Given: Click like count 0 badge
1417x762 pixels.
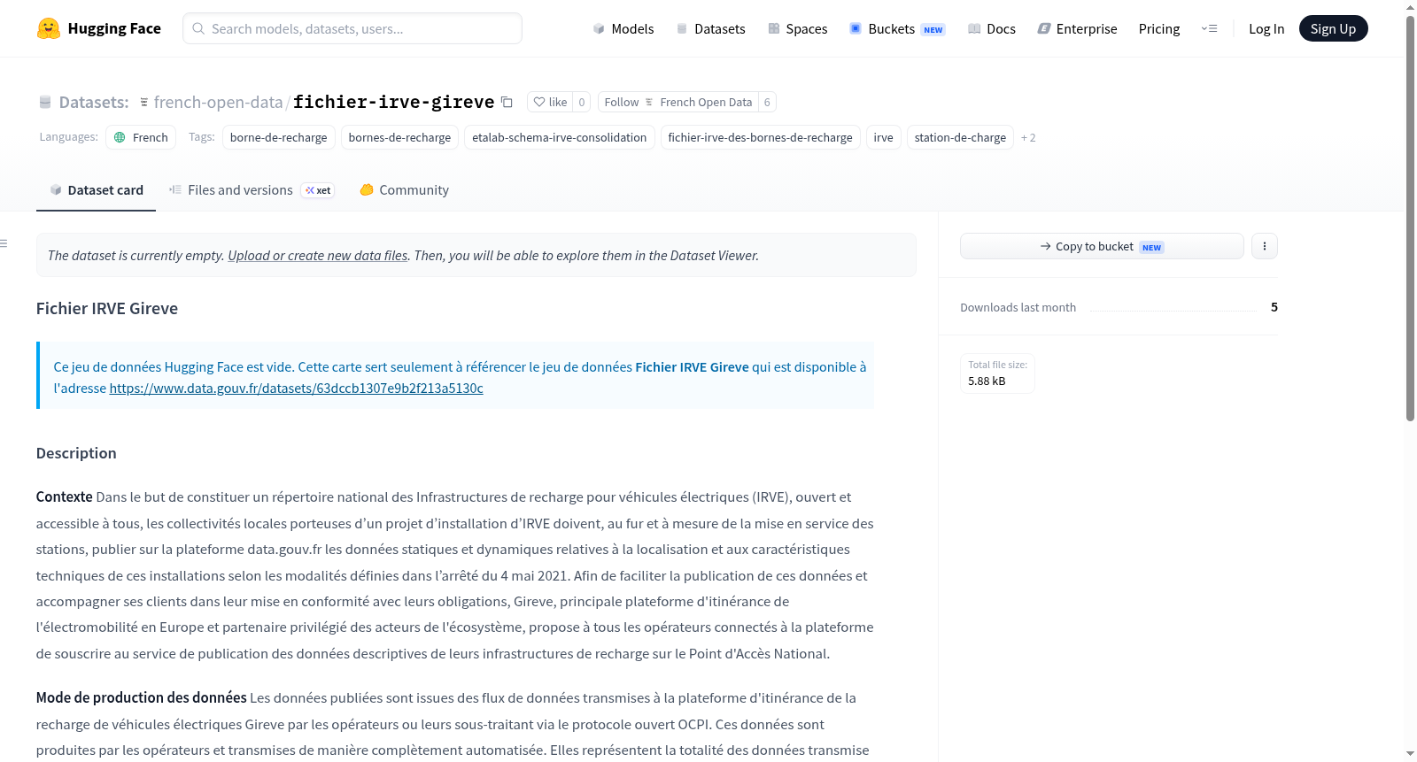Looking at the screenshot, I should tap(582, 102).
